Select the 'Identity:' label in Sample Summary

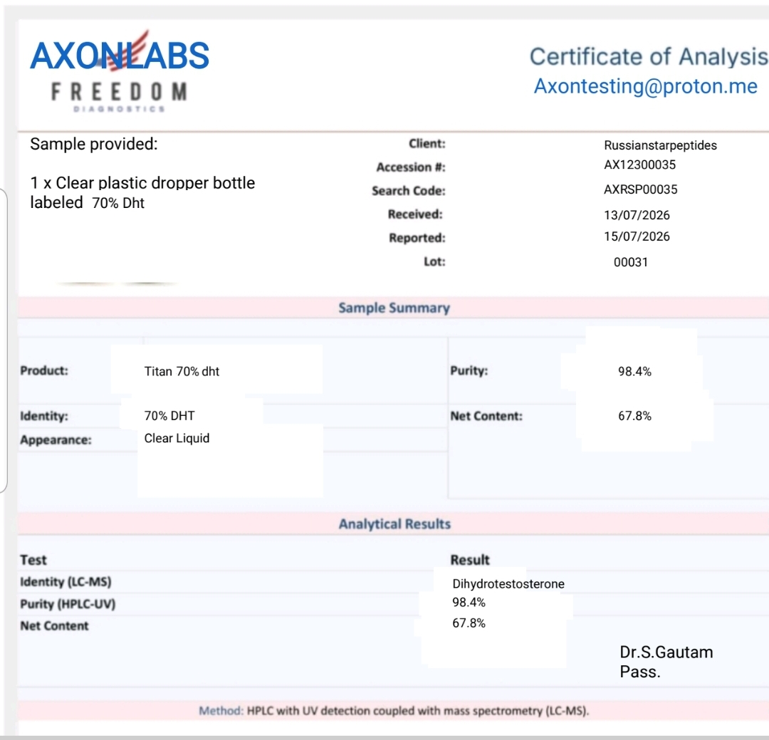pyautogui.click(x=44, y=416)
